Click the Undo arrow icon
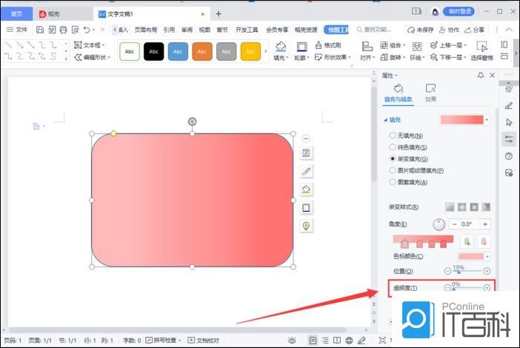Screen dimensions: 520x348 pyautogui.click(x=87, y=30)
